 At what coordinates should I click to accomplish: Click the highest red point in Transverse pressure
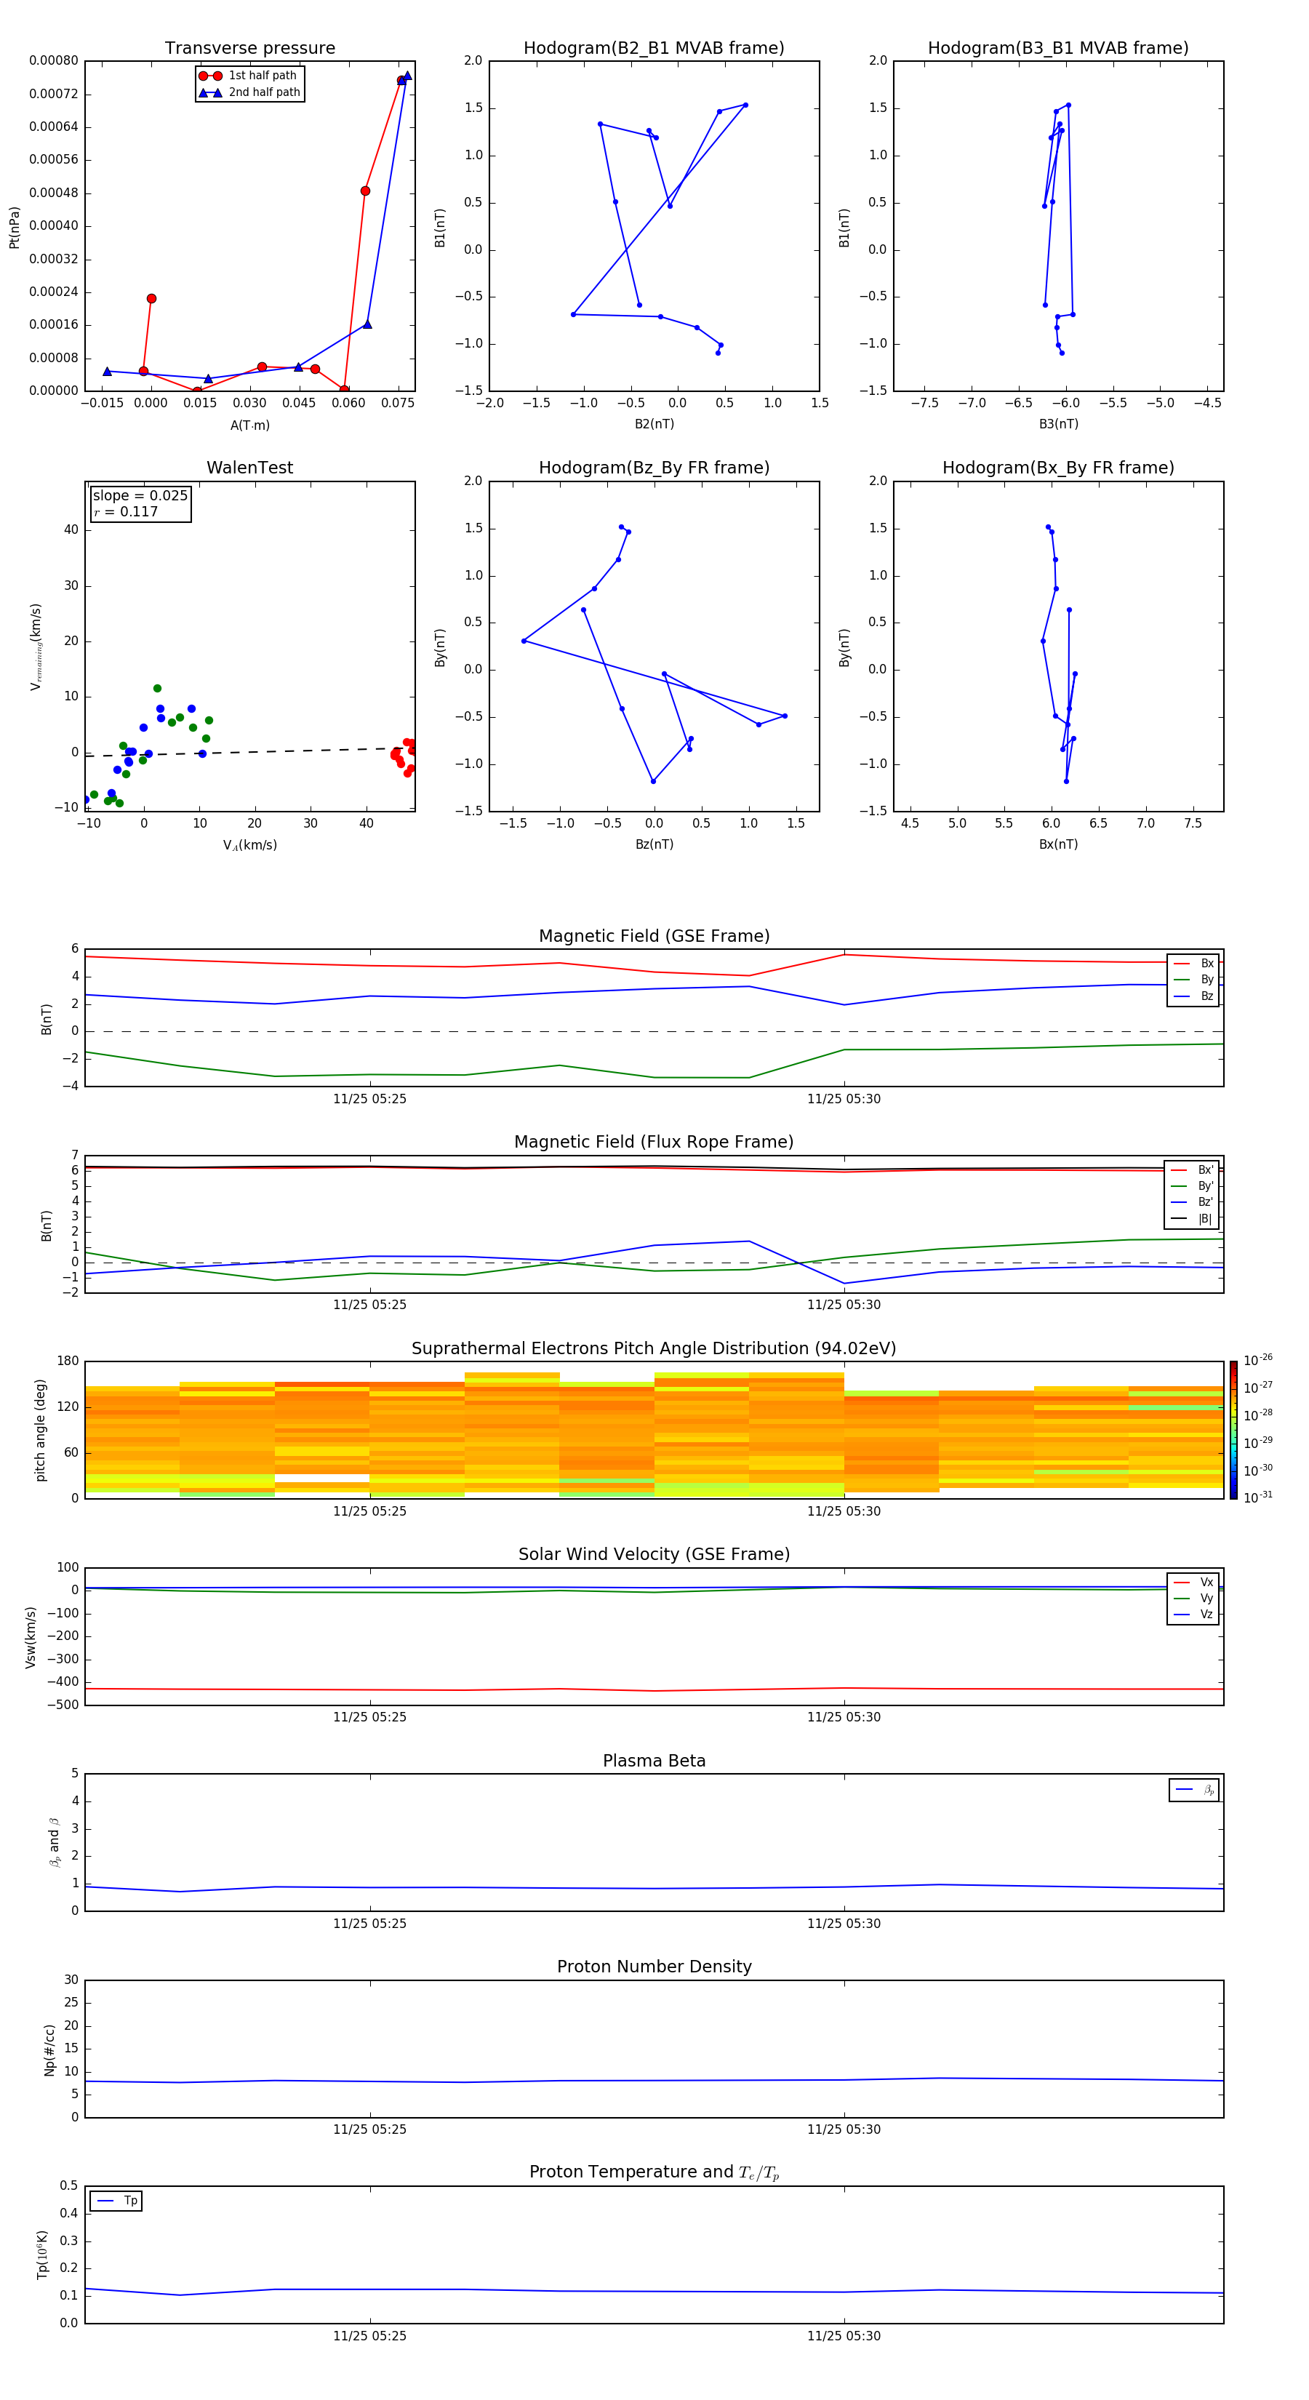401,80
